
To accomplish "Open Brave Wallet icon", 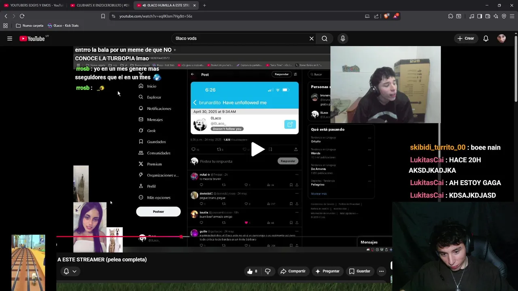I will (488, 16).
